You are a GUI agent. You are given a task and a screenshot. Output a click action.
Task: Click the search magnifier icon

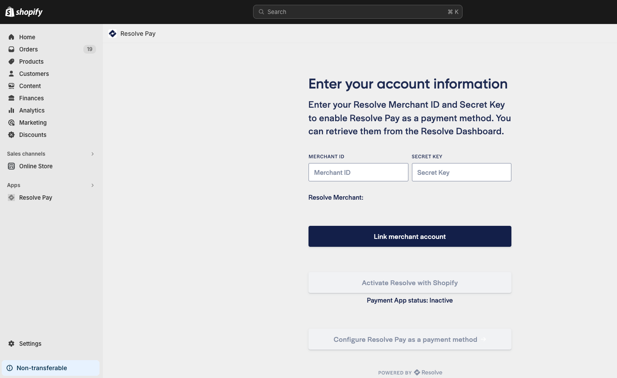click(261, 12)
